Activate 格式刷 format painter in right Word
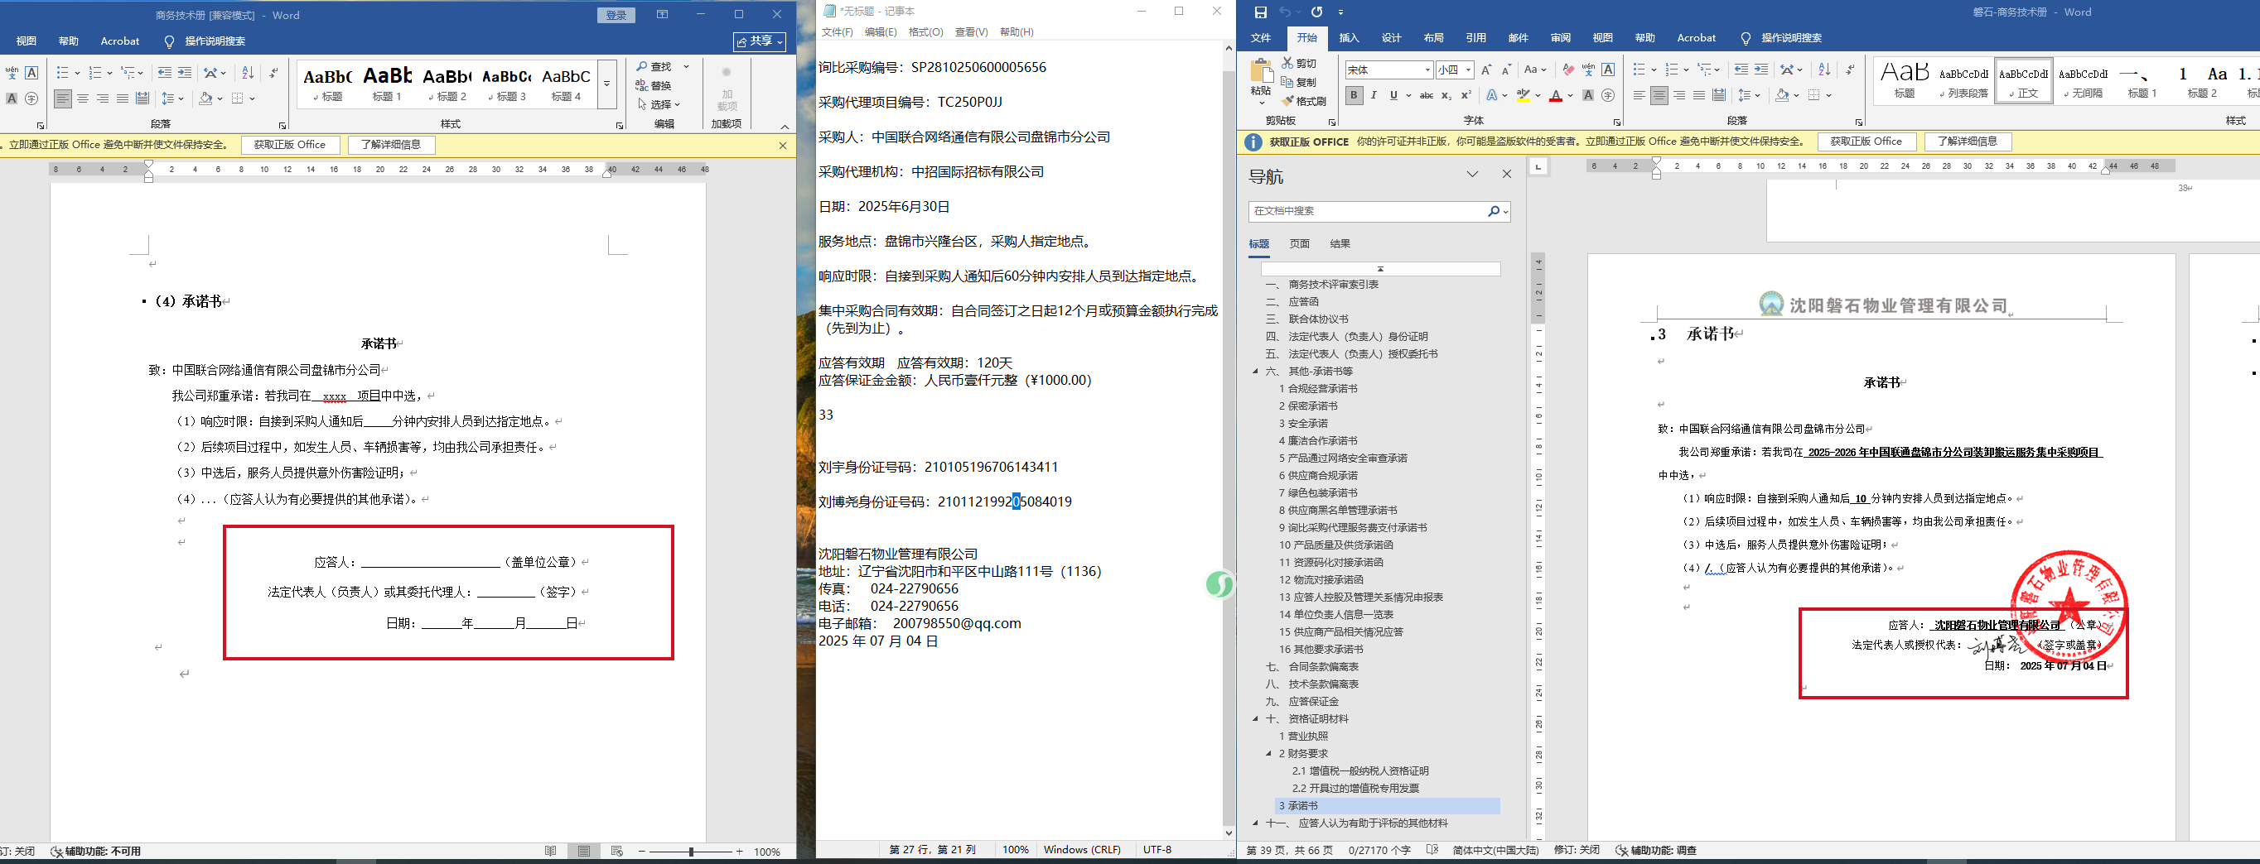Screen dimensions: 2260x864 click(x=1304, y=102)
